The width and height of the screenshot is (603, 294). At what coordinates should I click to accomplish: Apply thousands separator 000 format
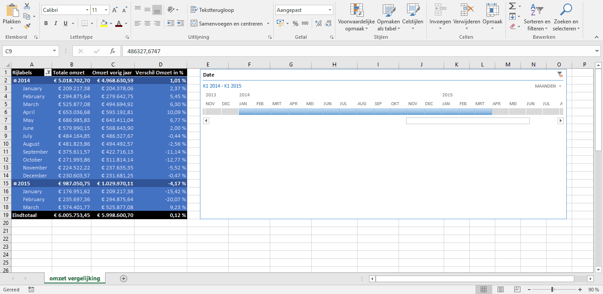coord(305,23)
